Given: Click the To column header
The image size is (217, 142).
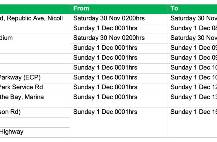Looking at the screenshot, I should point(174,8).
